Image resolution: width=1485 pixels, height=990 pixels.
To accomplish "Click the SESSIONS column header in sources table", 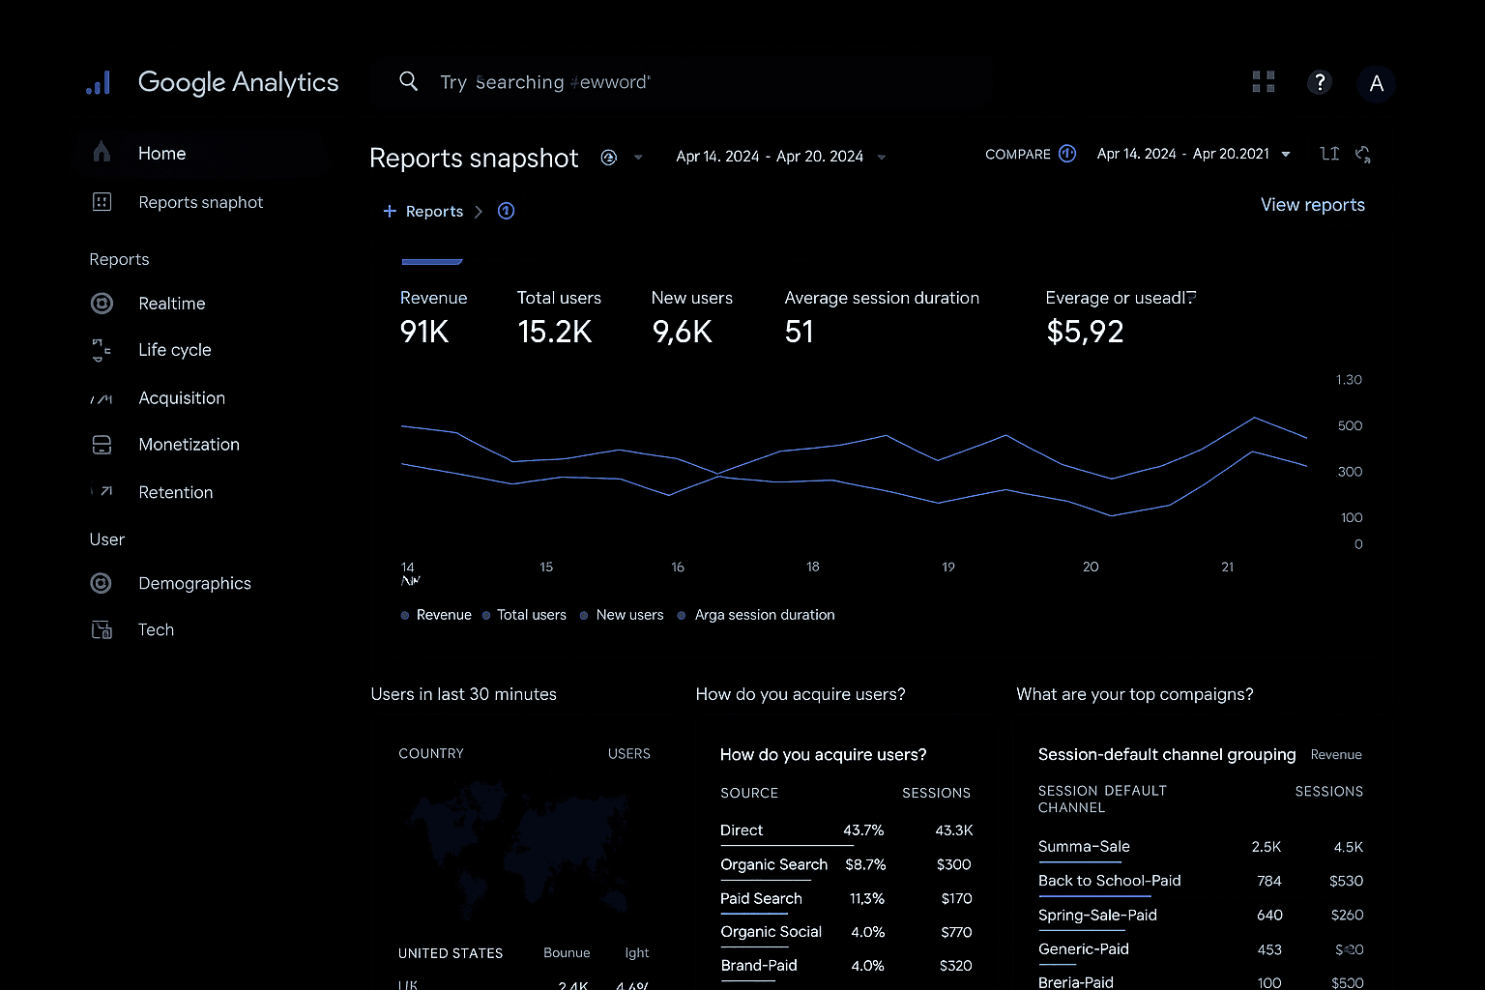I will point(936,793).
